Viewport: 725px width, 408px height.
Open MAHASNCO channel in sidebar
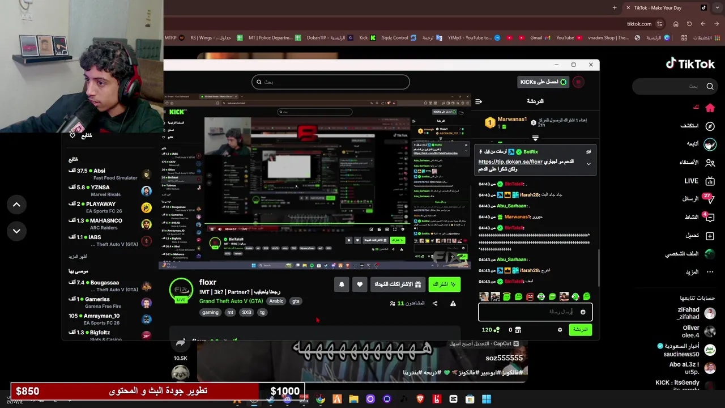coord(110,224)
